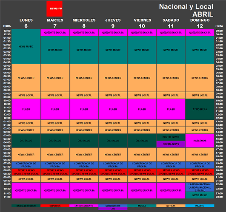Click Domingo's 22:00 LA HORA NACIONAL block
Screen dimensions: 226x212
(200, 184)
